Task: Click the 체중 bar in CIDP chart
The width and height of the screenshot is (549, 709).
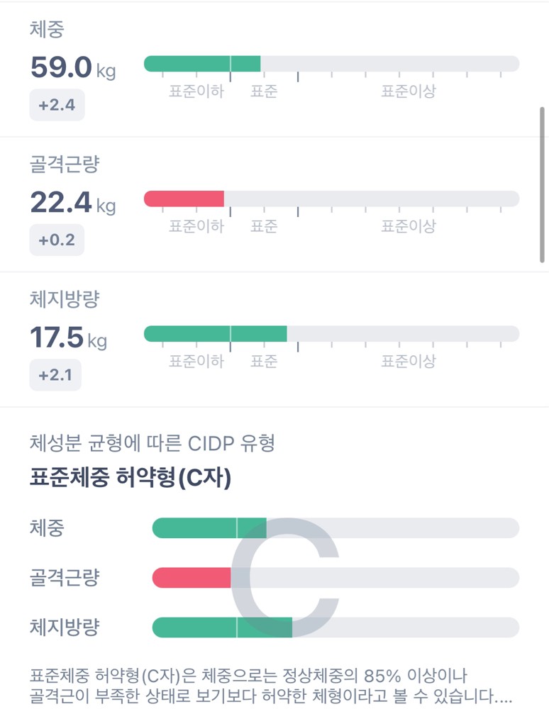Action: [209, 528]
